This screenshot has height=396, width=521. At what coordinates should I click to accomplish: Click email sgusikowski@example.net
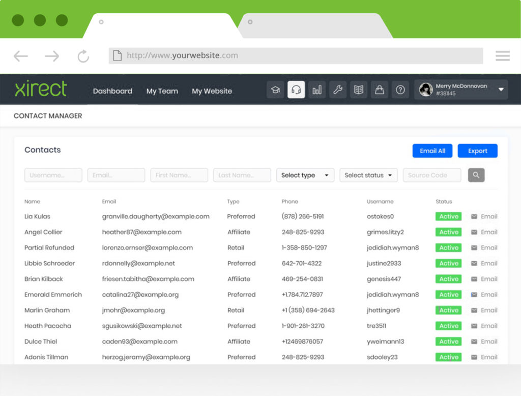coord(142,326)
